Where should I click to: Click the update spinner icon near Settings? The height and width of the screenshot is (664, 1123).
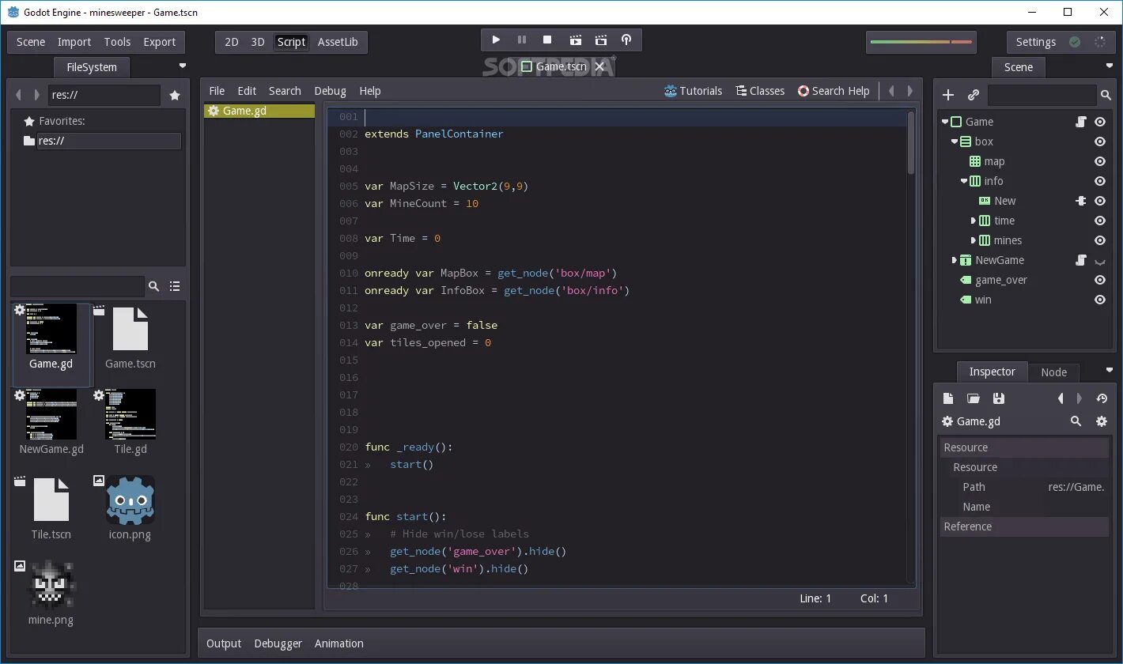coord(1100,42)
